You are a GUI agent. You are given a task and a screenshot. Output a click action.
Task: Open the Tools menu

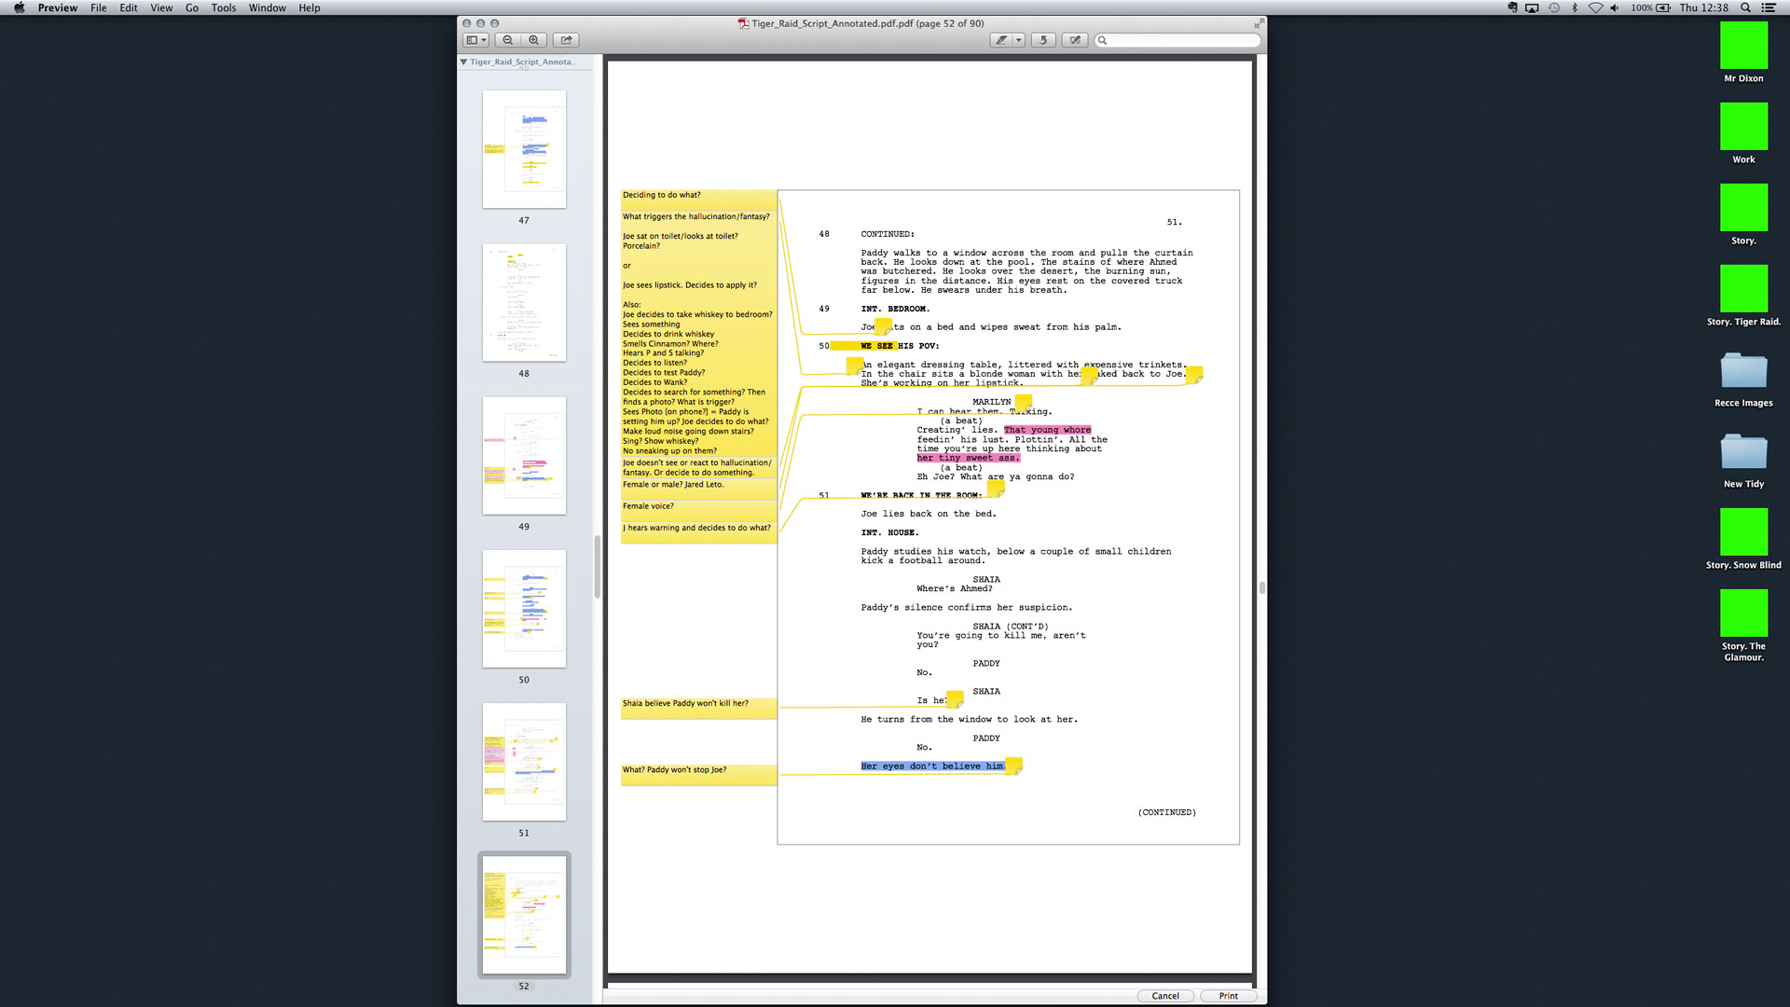(223, 7)
